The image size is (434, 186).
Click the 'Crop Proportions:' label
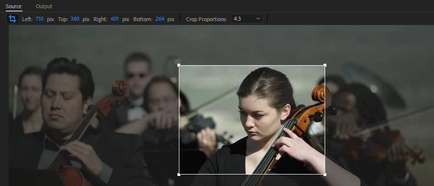tap(207, 19)
